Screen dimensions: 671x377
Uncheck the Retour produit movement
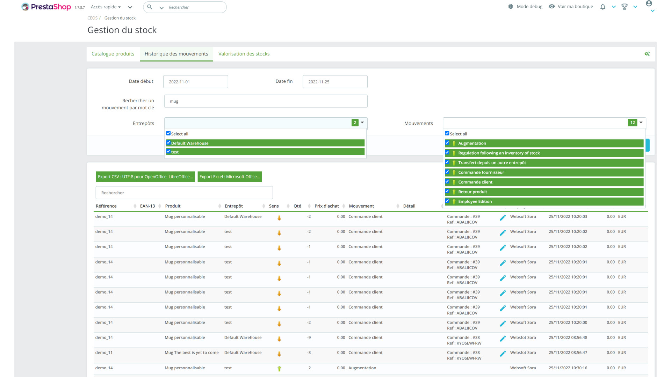pyautogui.click(x=447, y=191)
